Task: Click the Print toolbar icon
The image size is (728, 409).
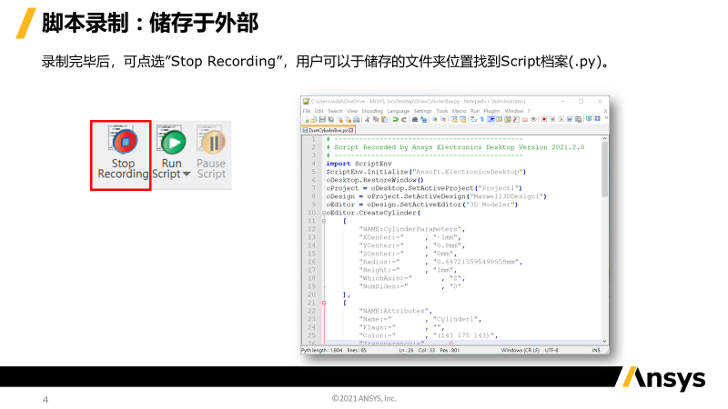Action: pyautogui.click(x=357, y=120)
